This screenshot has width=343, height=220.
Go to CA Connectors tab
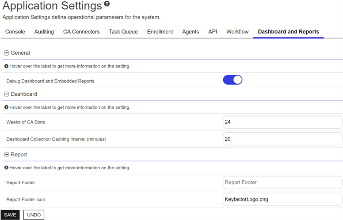coord(81,32)
